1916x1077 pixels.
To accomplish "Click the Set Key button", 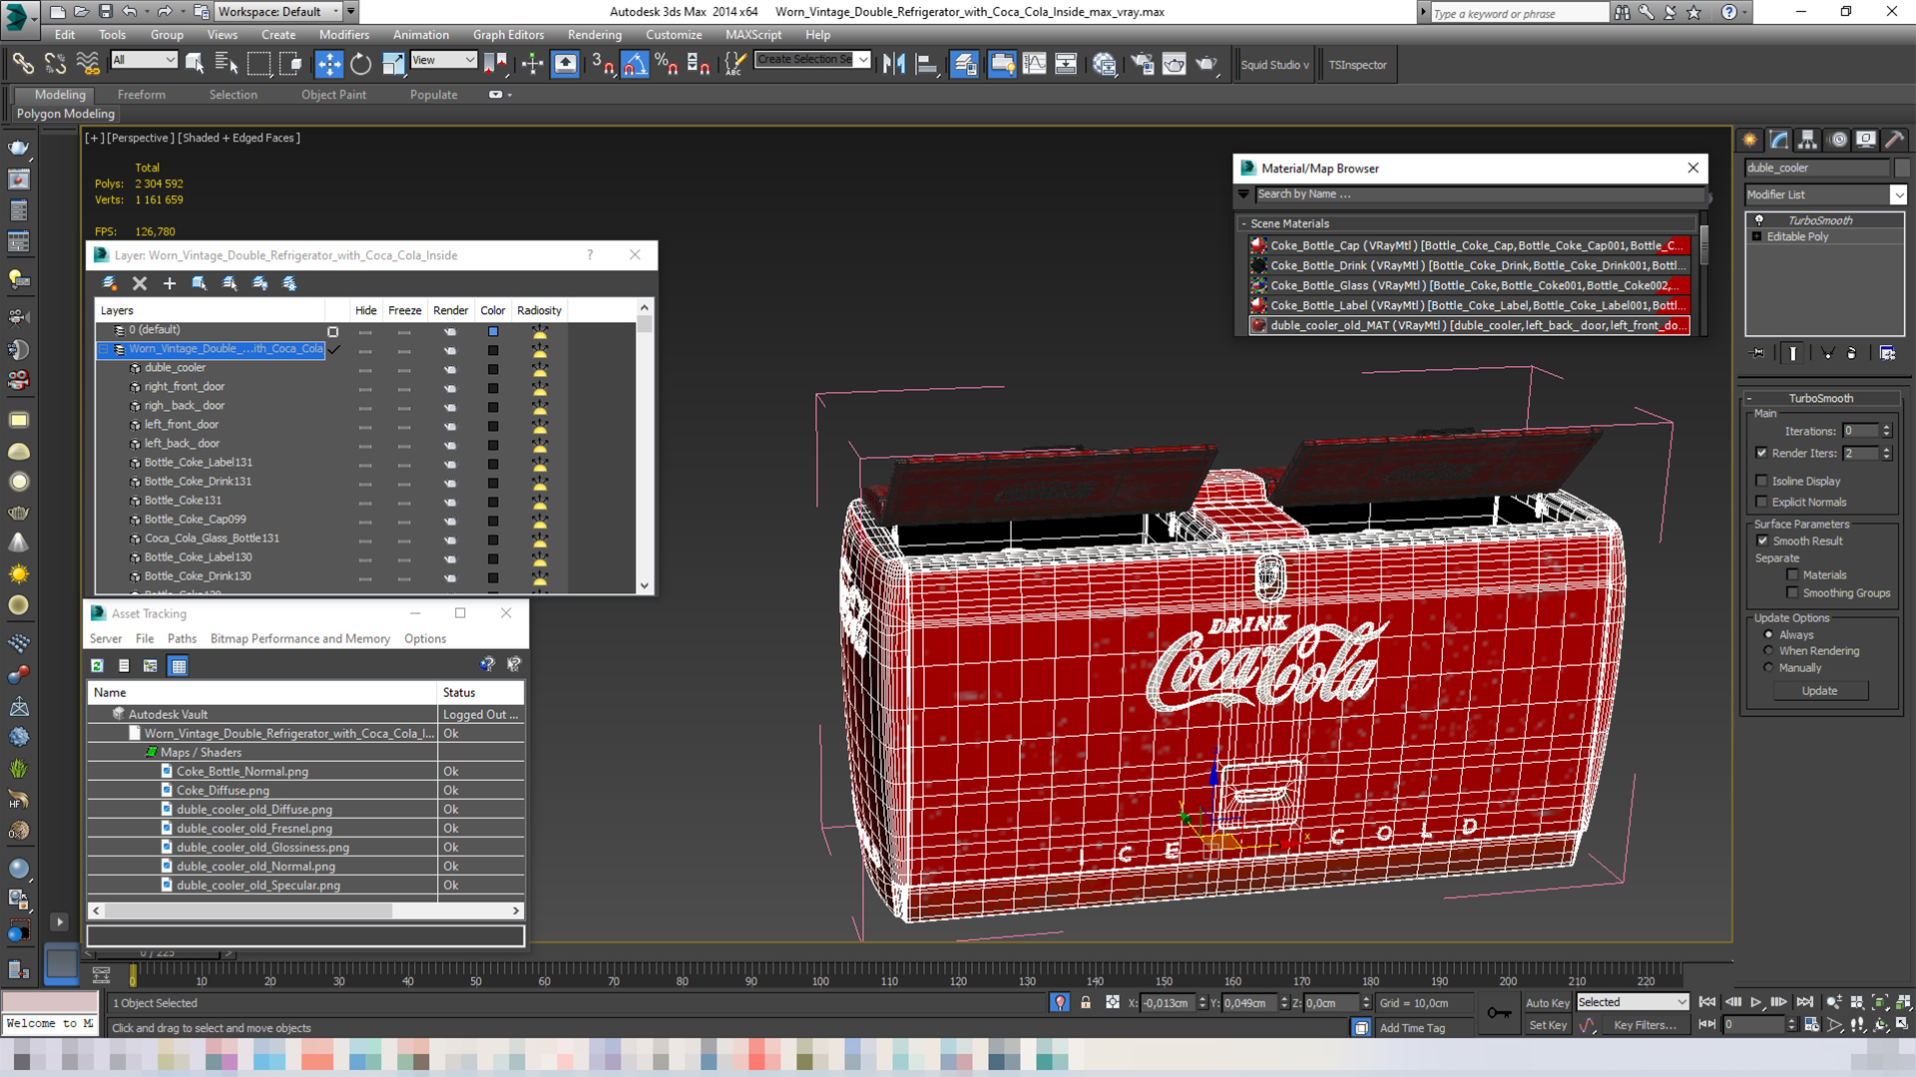I will [1547, 1025].
